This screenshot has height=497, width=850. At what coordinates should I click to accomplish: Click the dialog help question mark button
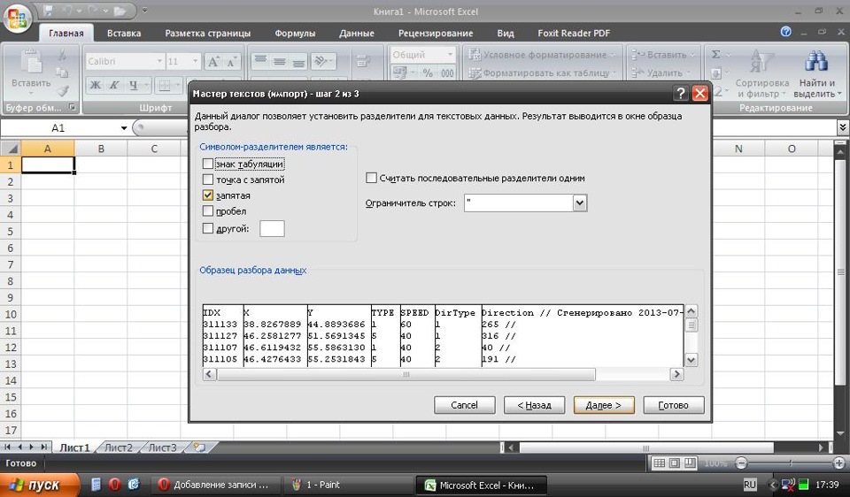coord(680,93)
